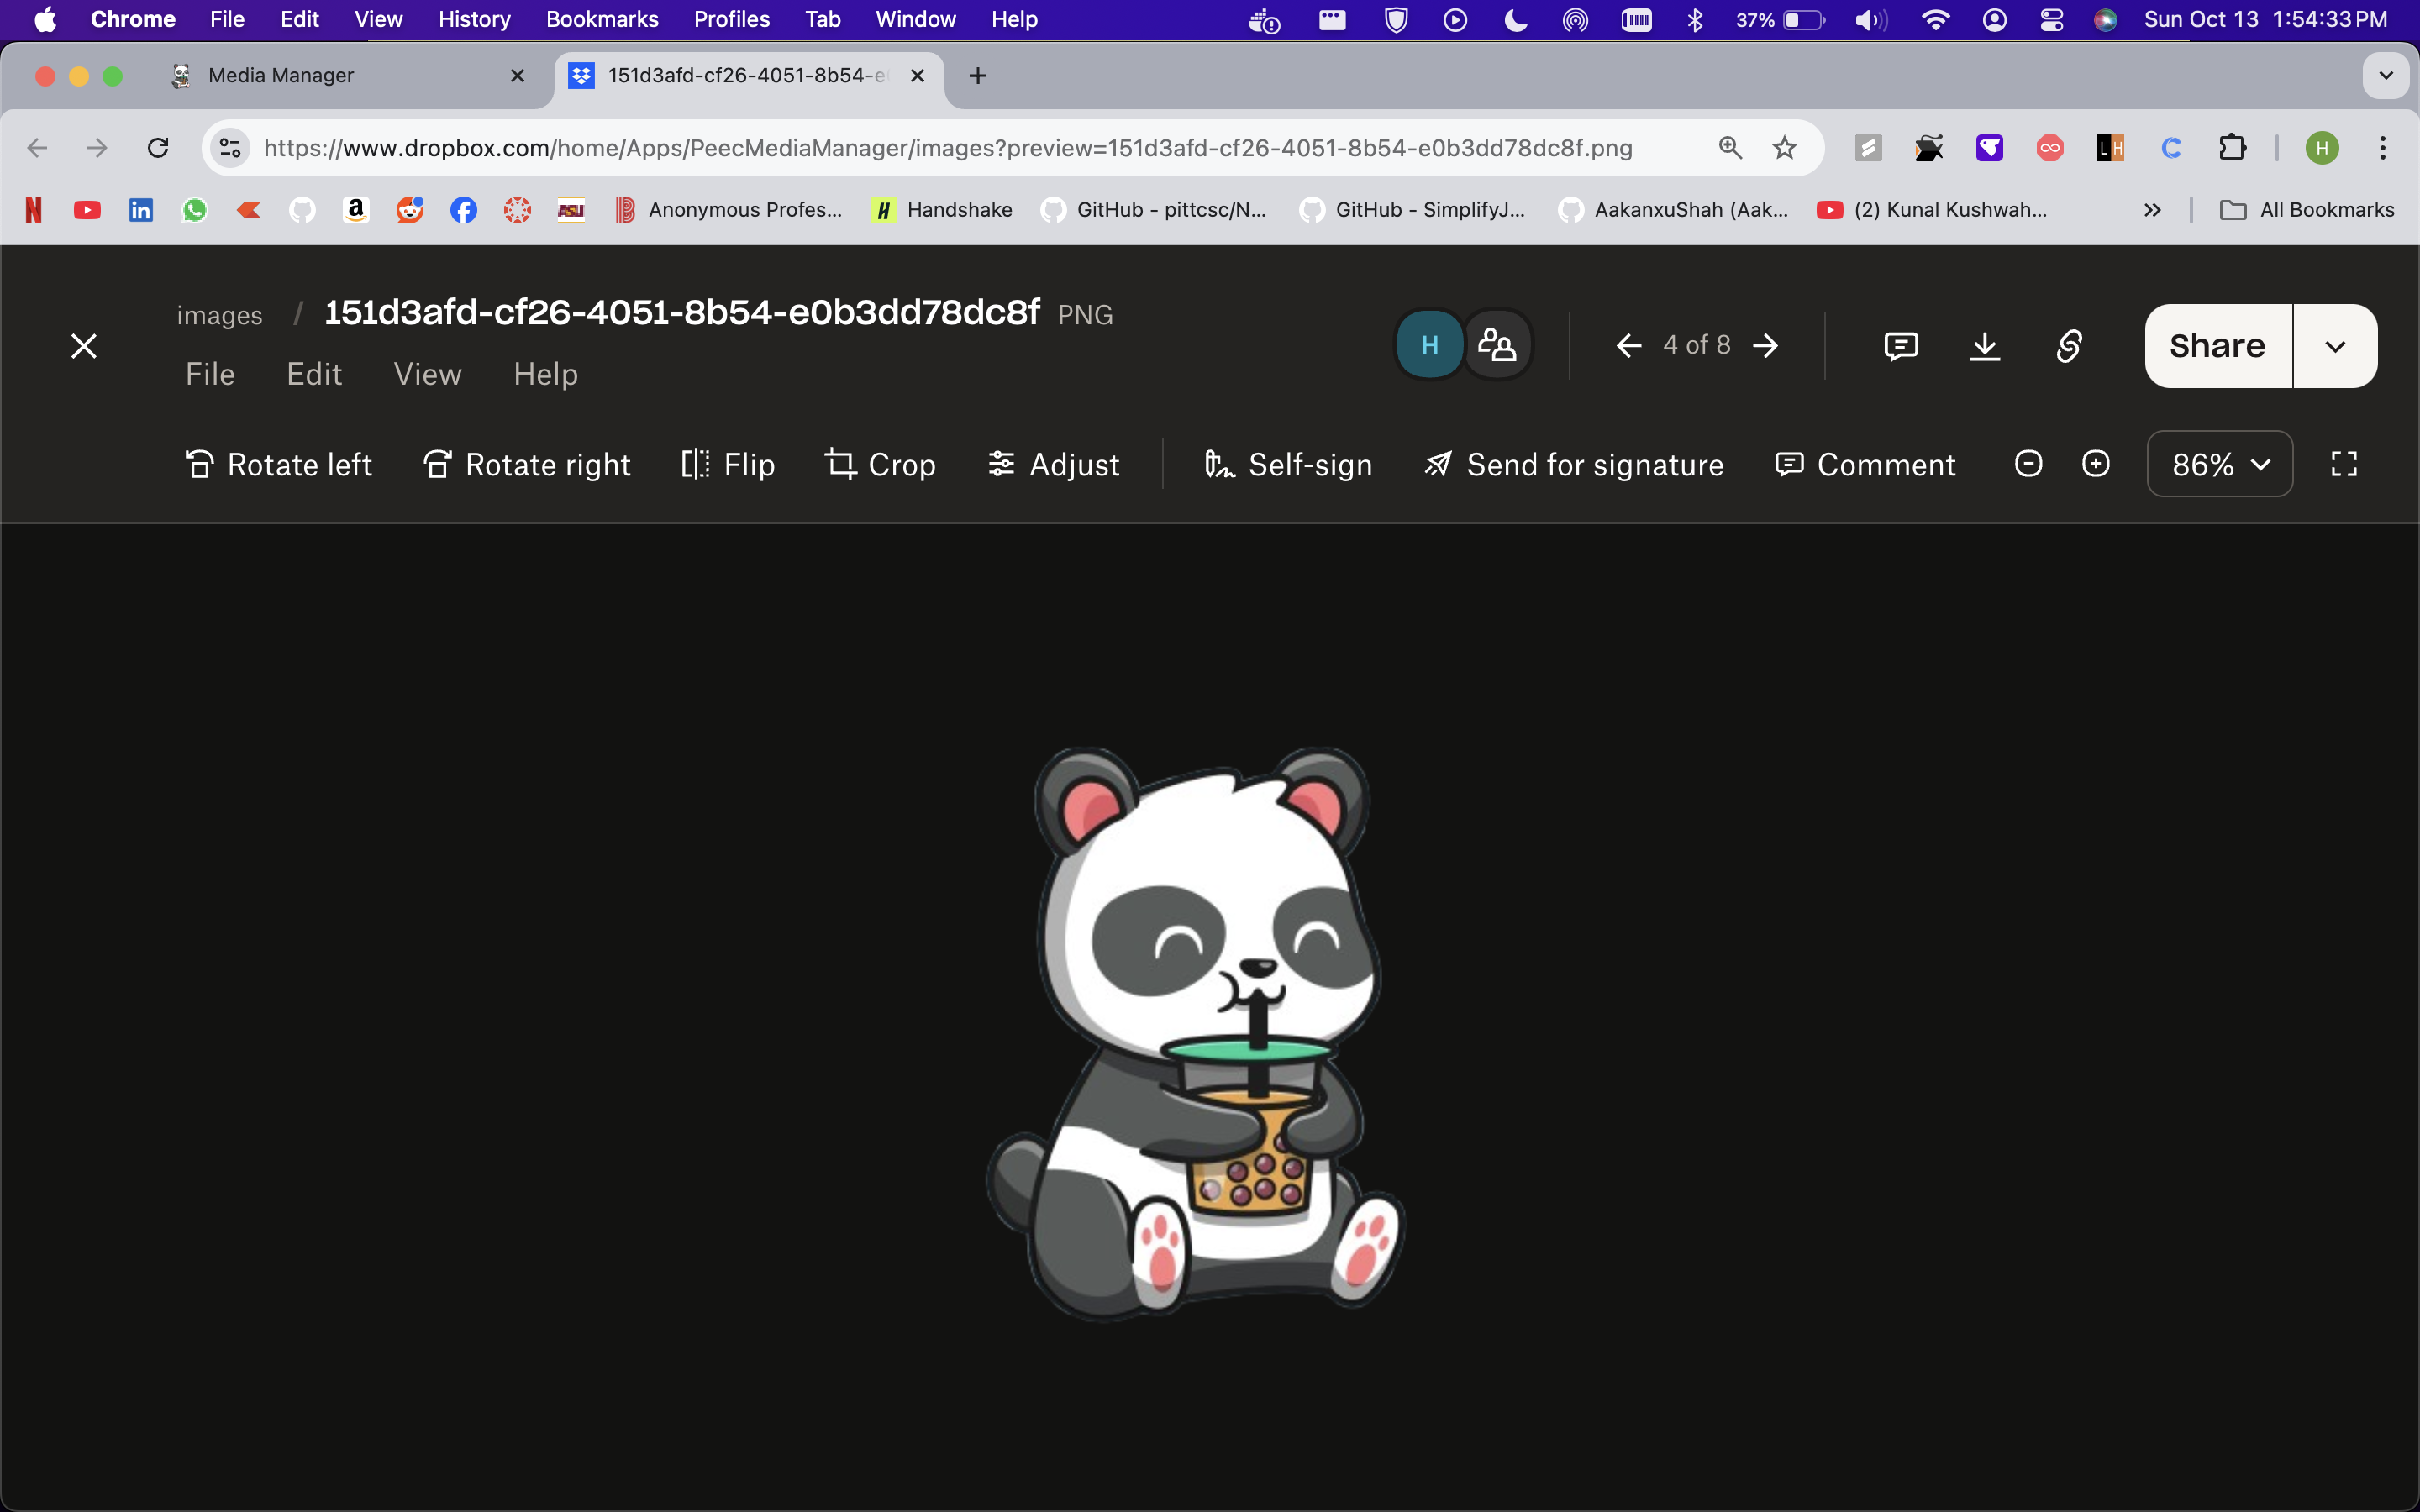2420x1512 pixels.
Task: Open the Adjust image controls
Action: (1054, 465)
